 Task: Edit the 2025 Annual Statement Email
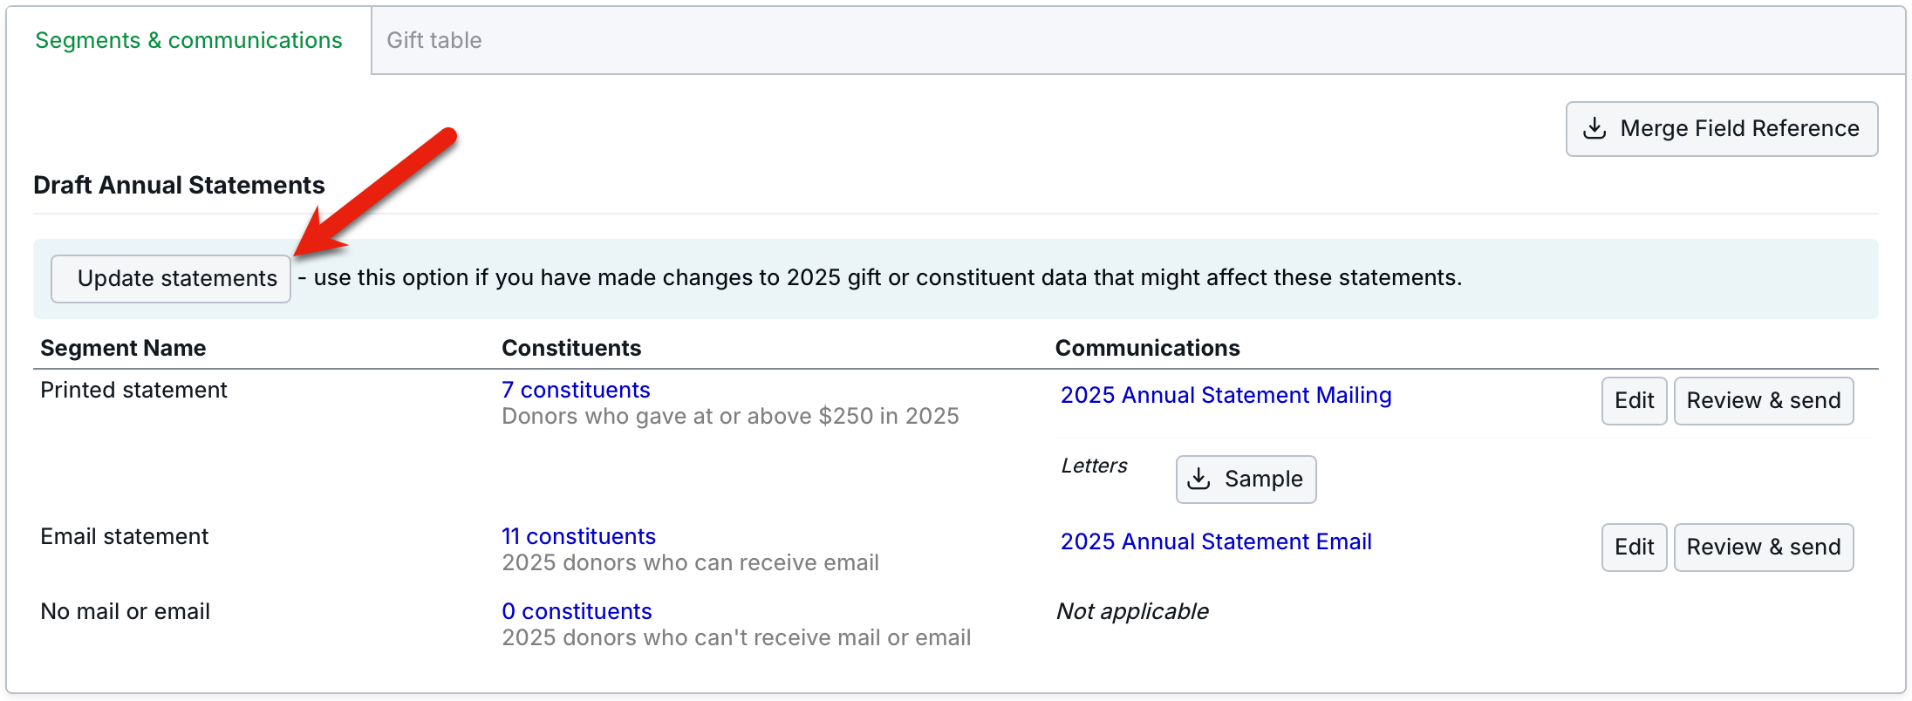[1633, 548]
